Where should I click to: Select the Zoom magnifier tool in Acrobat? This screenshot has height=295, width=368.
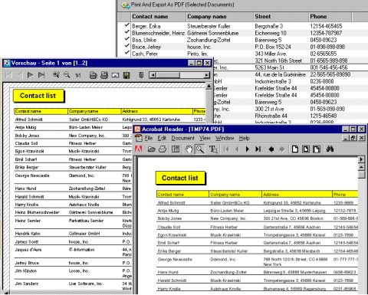[200, 149]
